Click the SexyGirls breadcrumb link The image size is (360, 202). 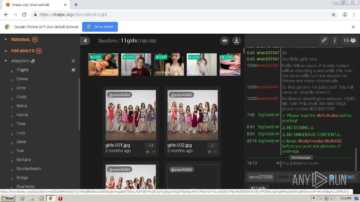click(x=107, y=41)
